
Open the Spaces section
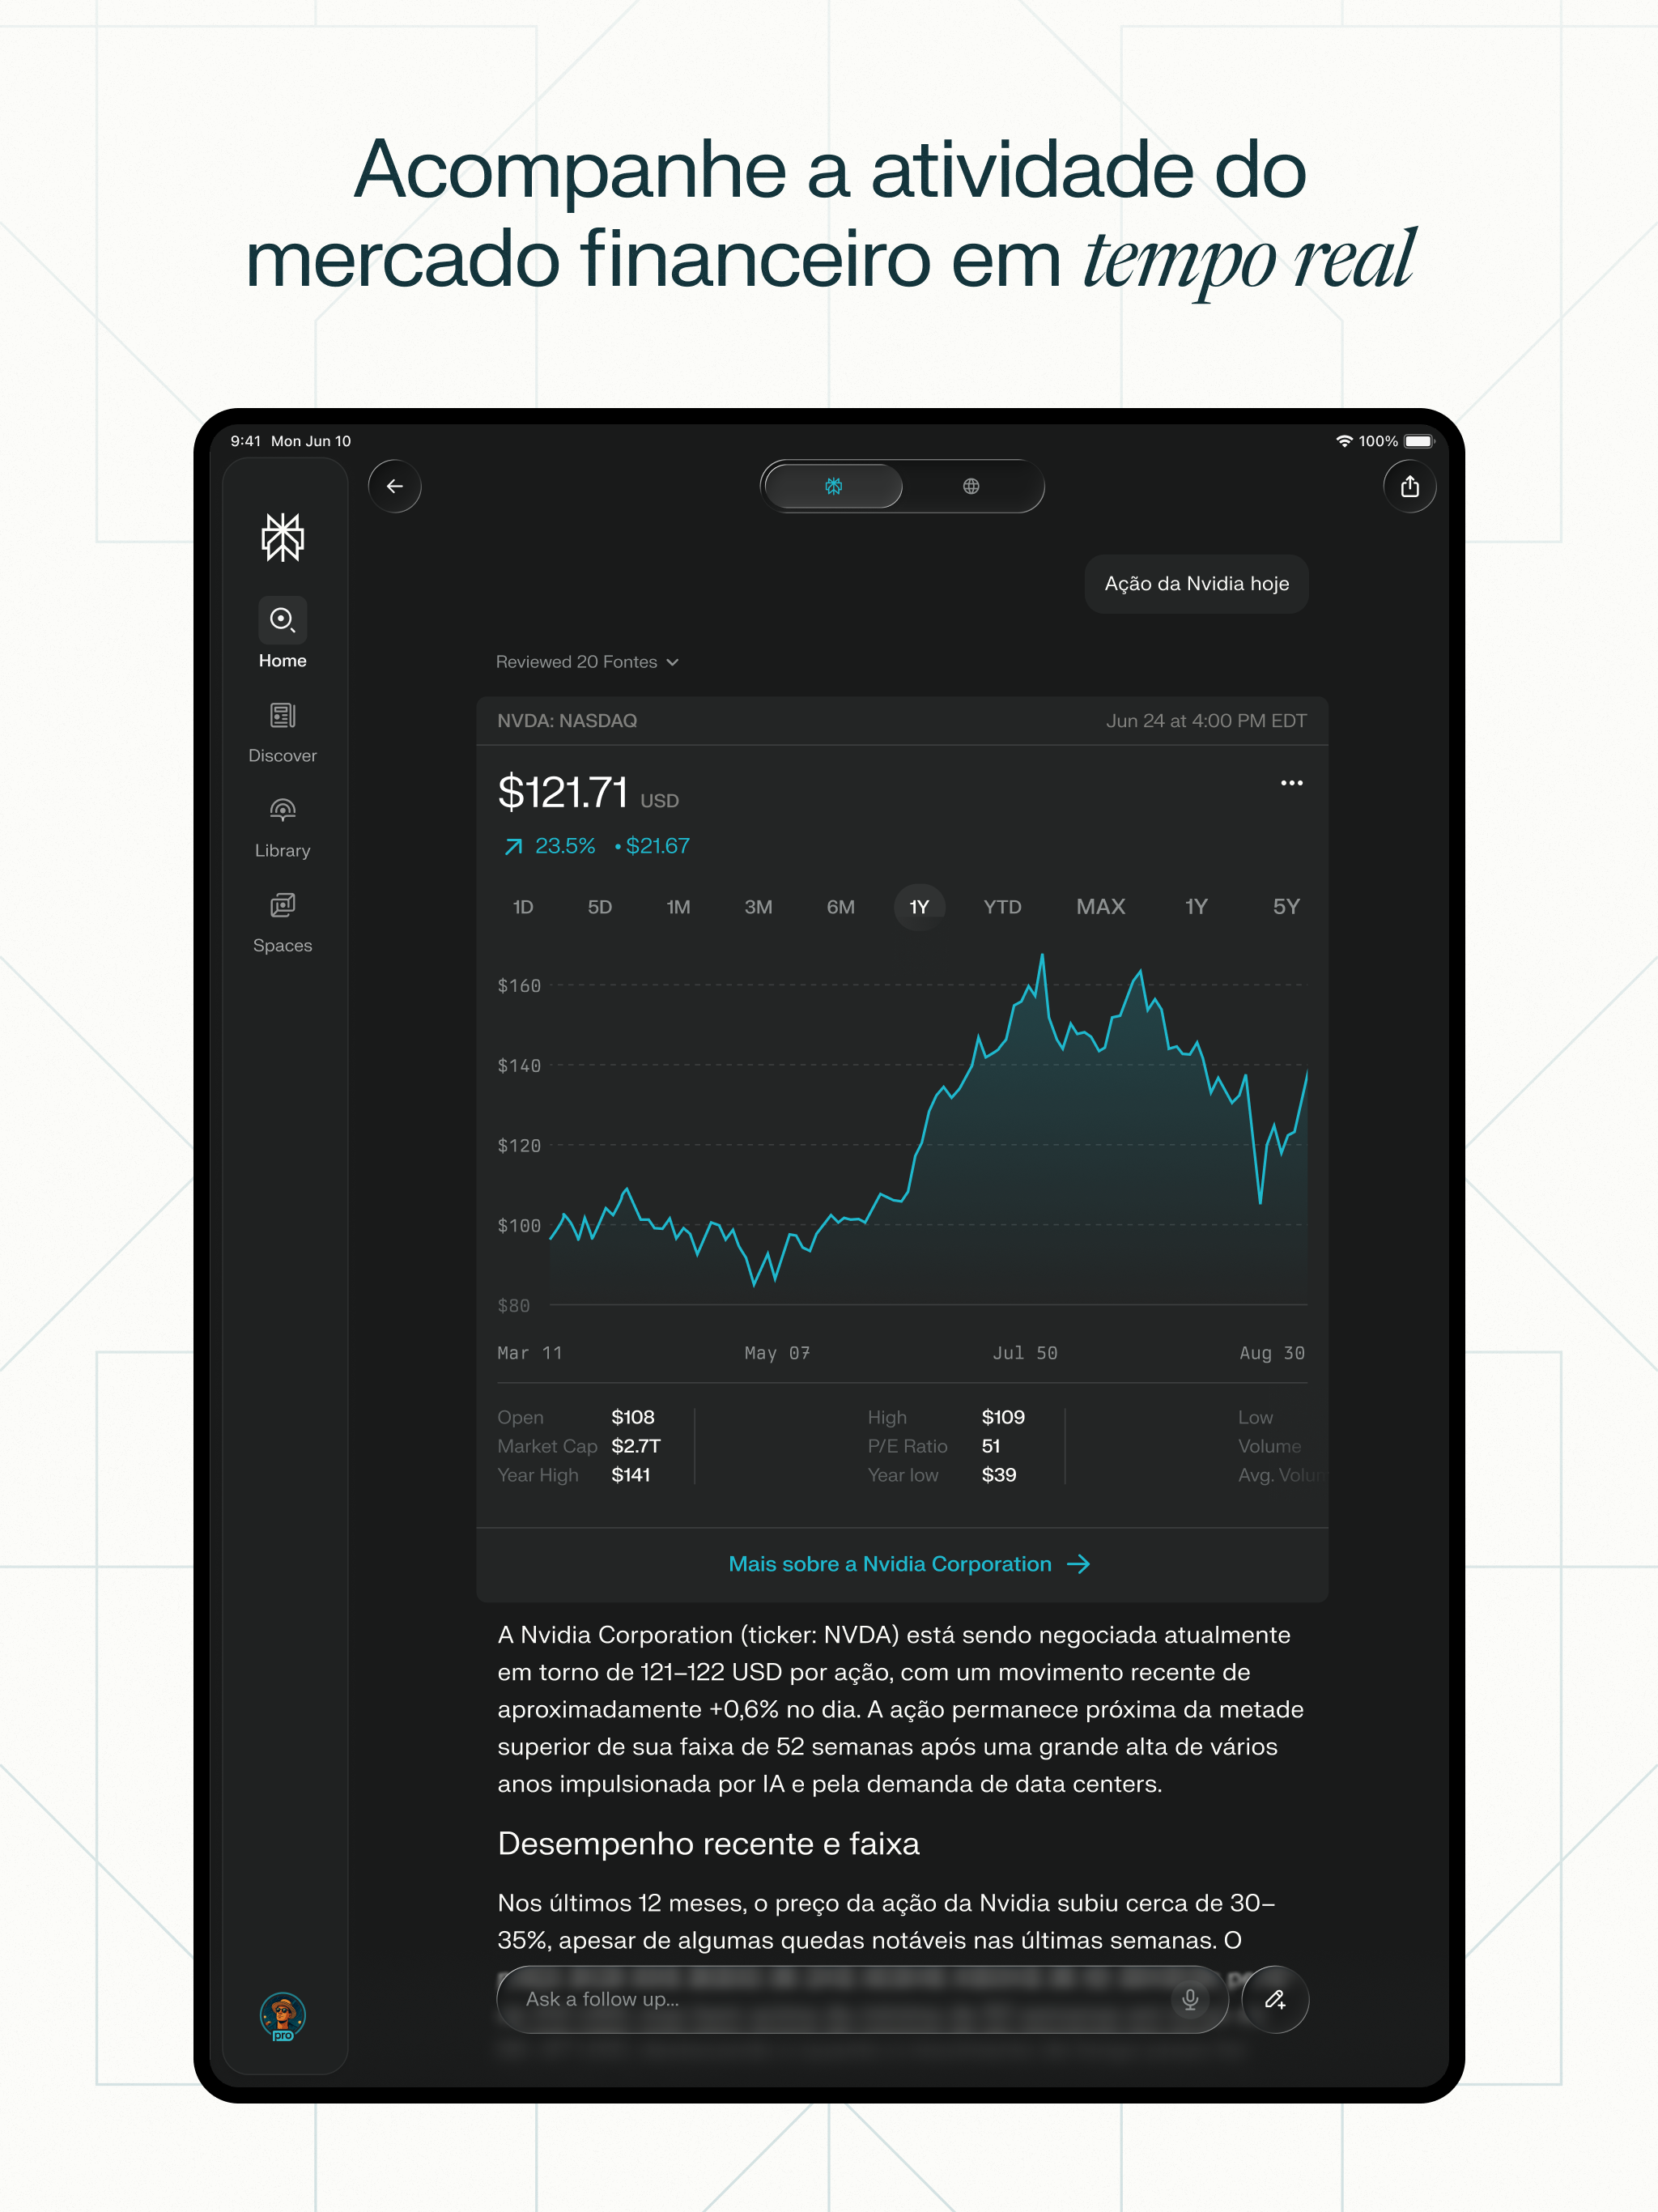[283, 917]
